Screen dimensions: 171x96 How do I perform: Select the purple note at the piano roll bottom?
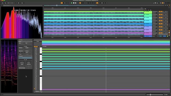[106, 90]
